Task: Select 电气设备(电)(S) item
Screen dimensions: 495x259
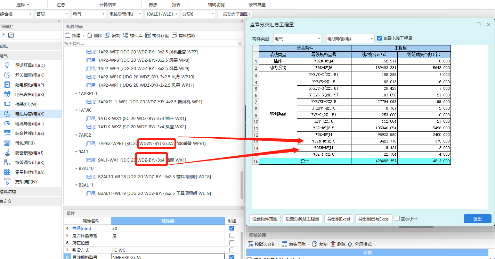Action: pyautogui.click(x=30, y=94)
